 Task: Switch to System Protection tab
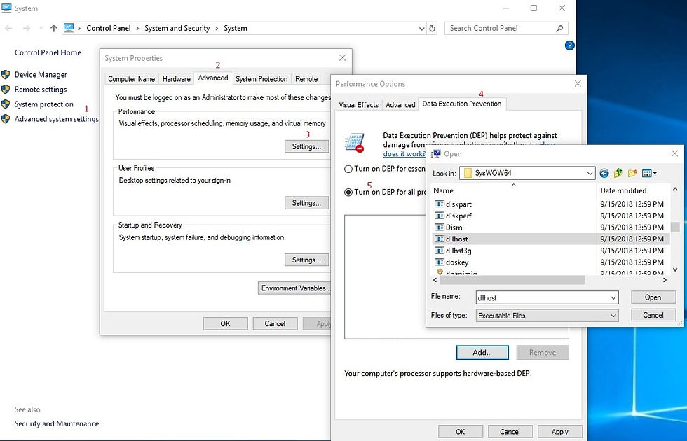261,79
